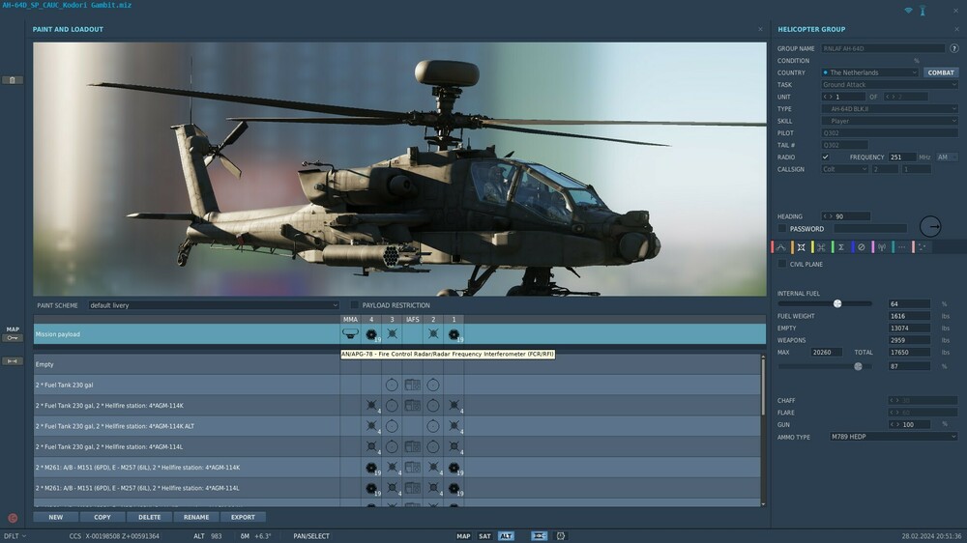This screenshot has height=543, width=967.
Task: Click the network signal icon at top right
Action: (x=908, y=11)
